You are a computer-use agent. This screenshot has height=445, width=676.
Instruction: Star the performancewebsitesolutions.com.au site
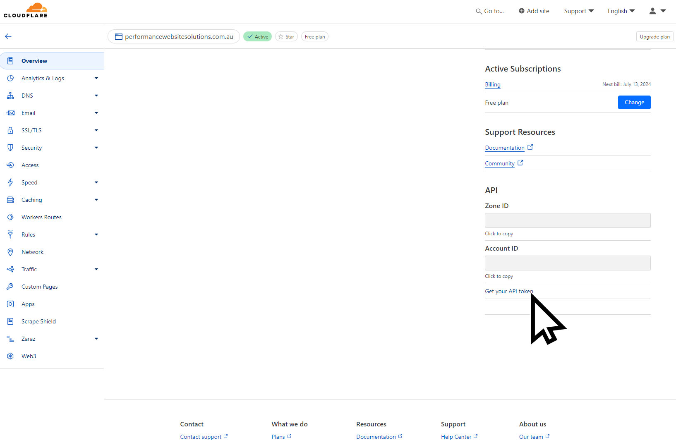286,36
